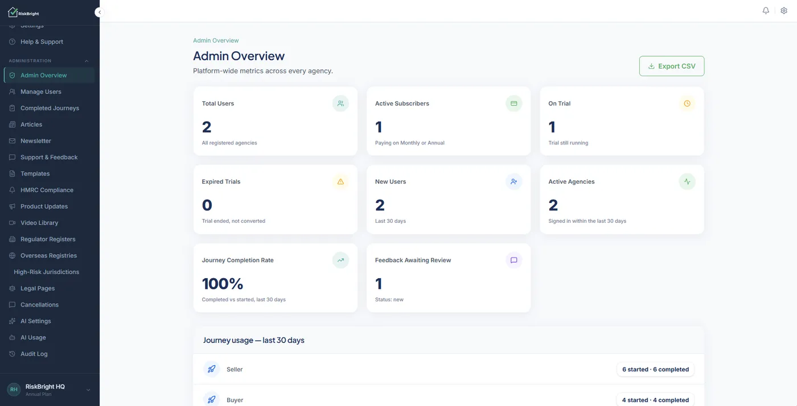Click the Product Updates megaphone icon
The height and width of the screenshot is (406, 797).
(13, 206)
